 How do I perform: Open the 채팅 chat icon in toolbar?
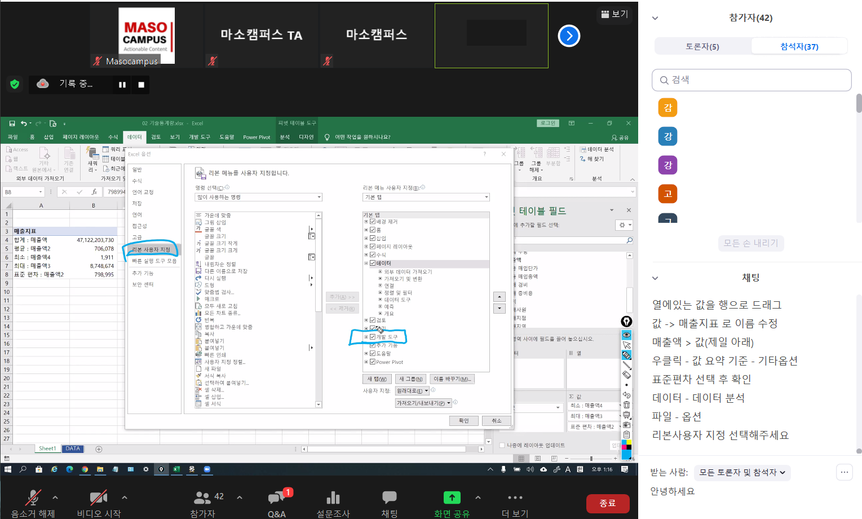pyautogui.click(x=390, y=498)
